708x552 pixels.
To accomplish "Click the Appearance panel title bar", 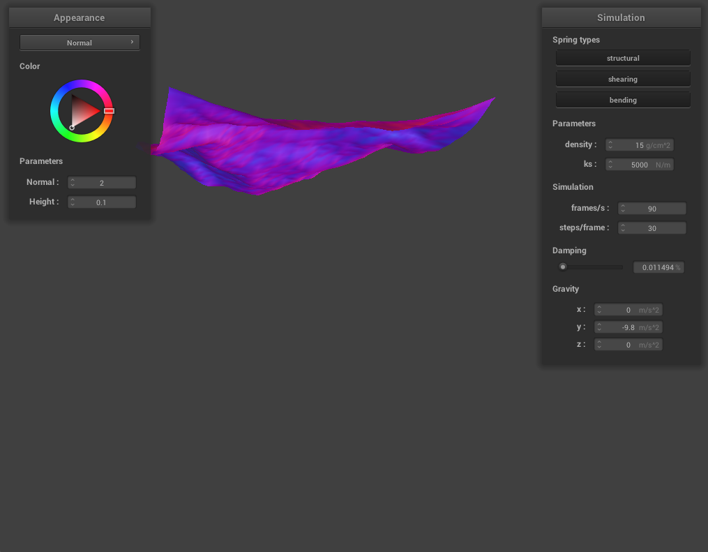I will [x=80, y=17].
